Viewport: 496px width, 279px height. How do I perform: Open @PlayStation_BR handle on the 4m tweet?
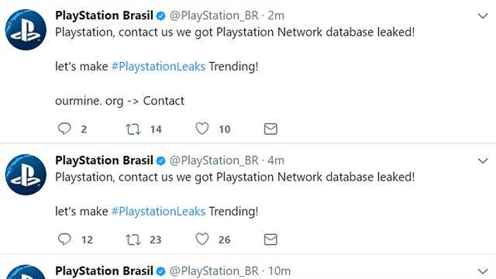pos(214,160)
